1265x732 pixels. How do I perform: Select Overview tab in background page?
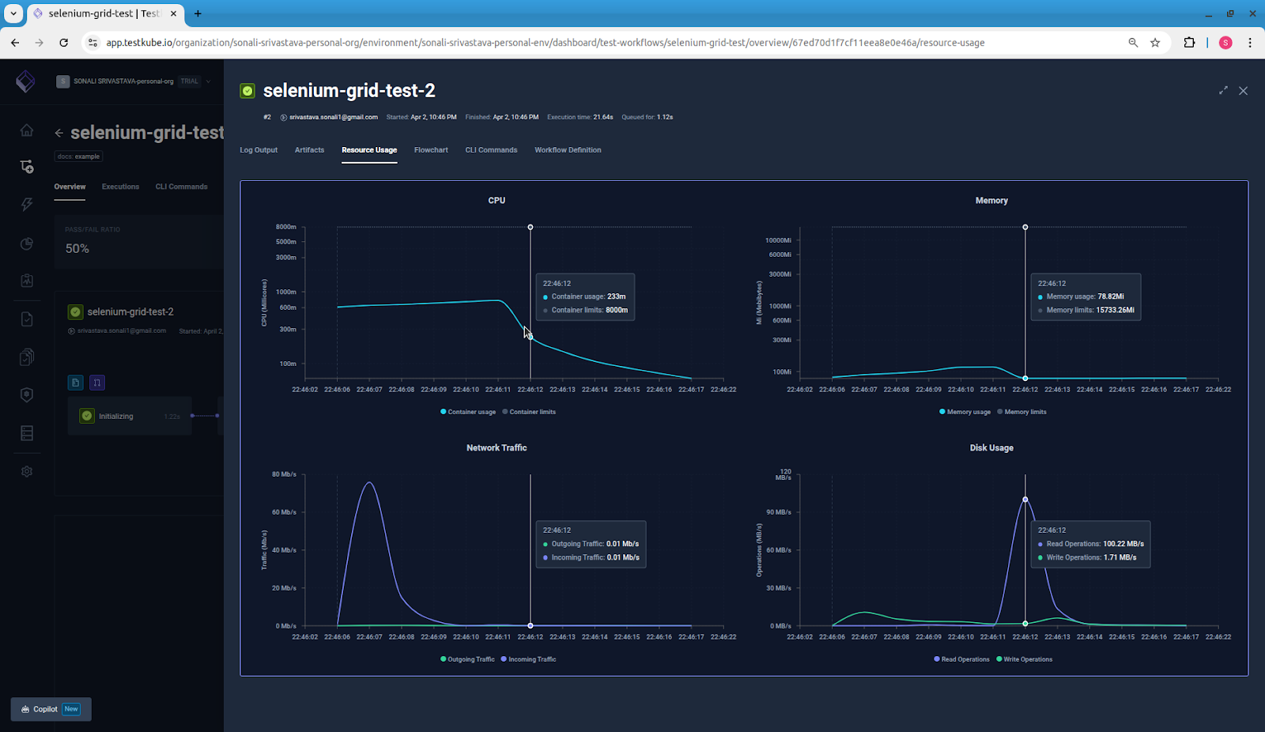click(x=70, y=187)
